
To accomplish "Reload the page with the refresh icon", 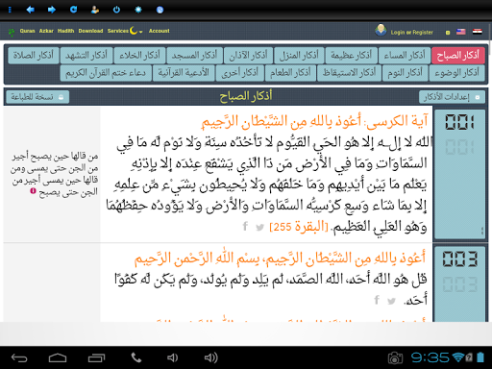I will pyautogui.click(x=74, y=10).
